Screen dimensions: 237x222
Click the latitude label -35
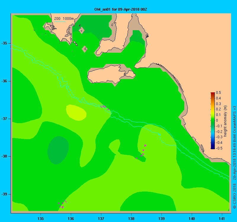(4, 43)
